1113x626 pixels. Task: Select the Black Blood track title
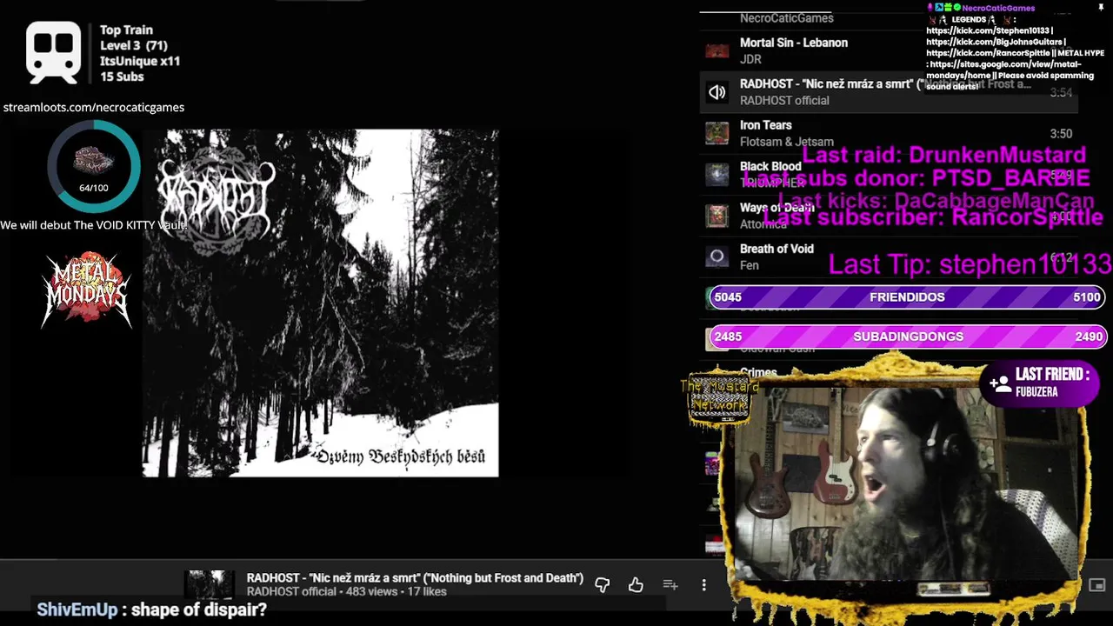pos(770,166)
